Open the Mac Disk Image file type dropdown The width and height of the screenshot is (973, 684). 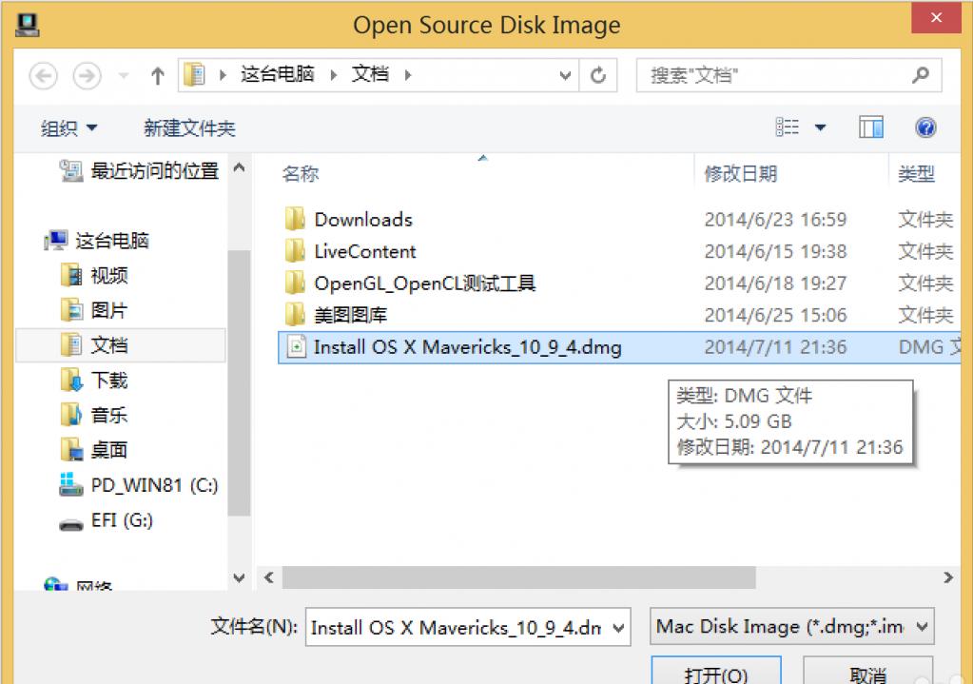[791, 626]
